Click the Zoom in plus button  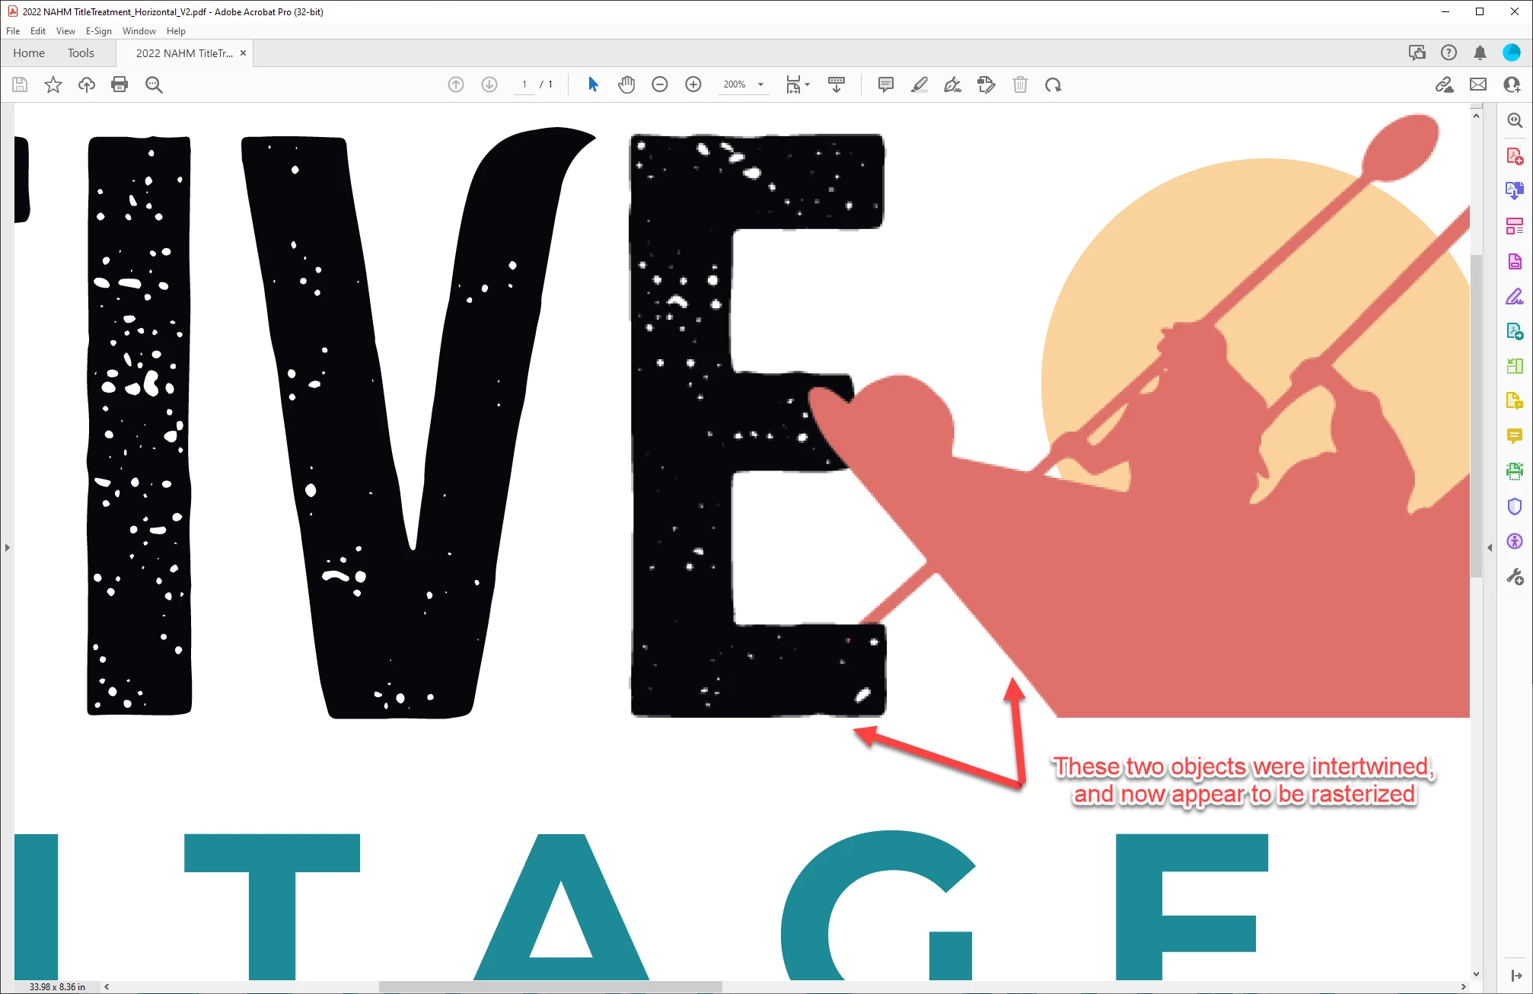click(x=693, y=84)
